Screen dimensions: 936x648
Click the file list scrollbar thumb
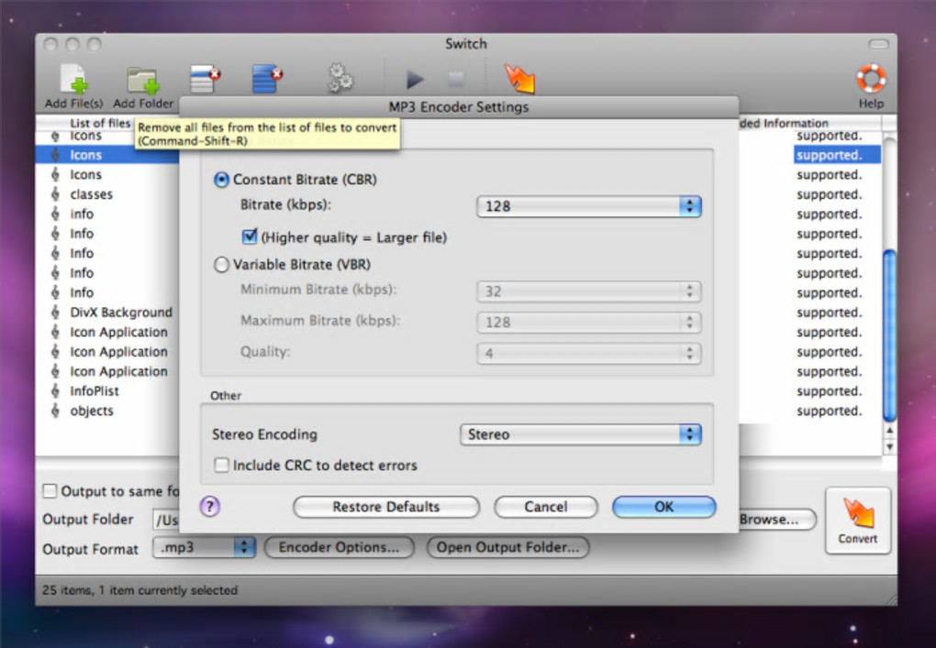pyautogui.click(x=889, y=335)
